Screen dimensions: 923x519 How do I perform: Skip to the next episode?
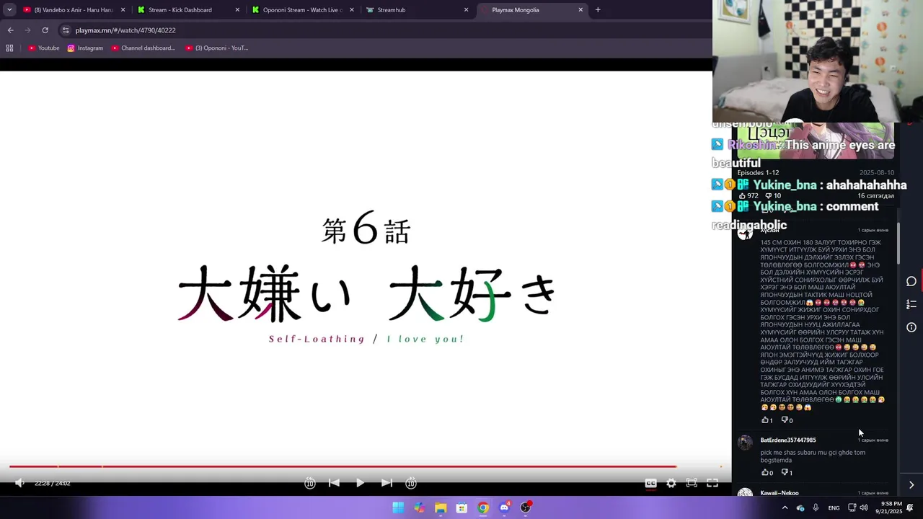pyautogui.click(x=387, y=483)
